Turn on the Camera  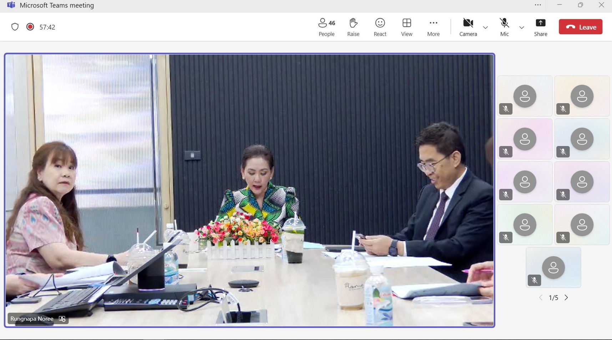[468, 27]
